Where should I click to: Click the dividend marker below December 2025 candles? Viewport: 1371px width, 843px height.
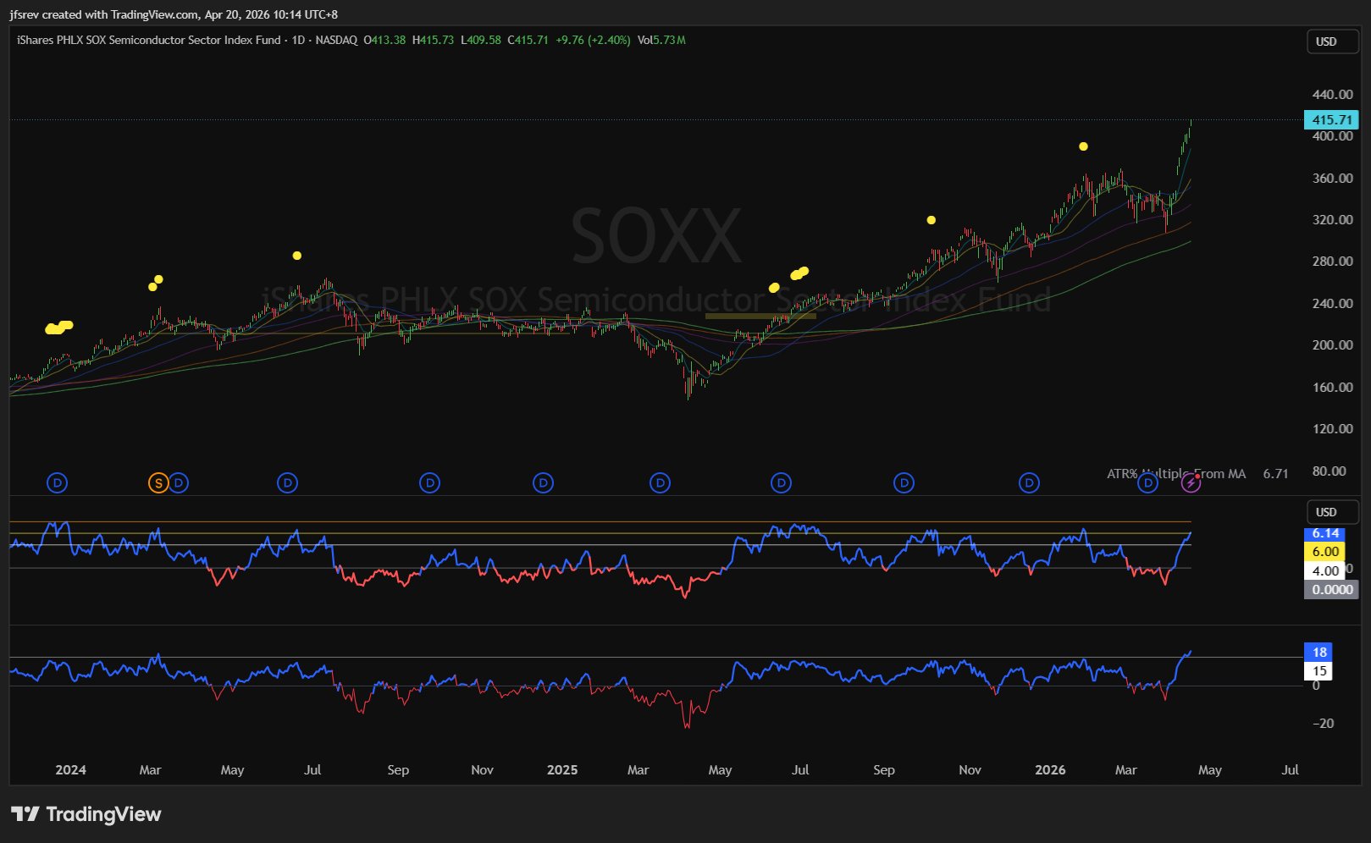[1029, 483]
